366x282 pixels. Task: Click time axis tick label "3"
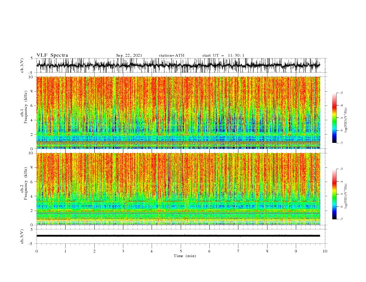pyautogui.click(x=123, y=251)
